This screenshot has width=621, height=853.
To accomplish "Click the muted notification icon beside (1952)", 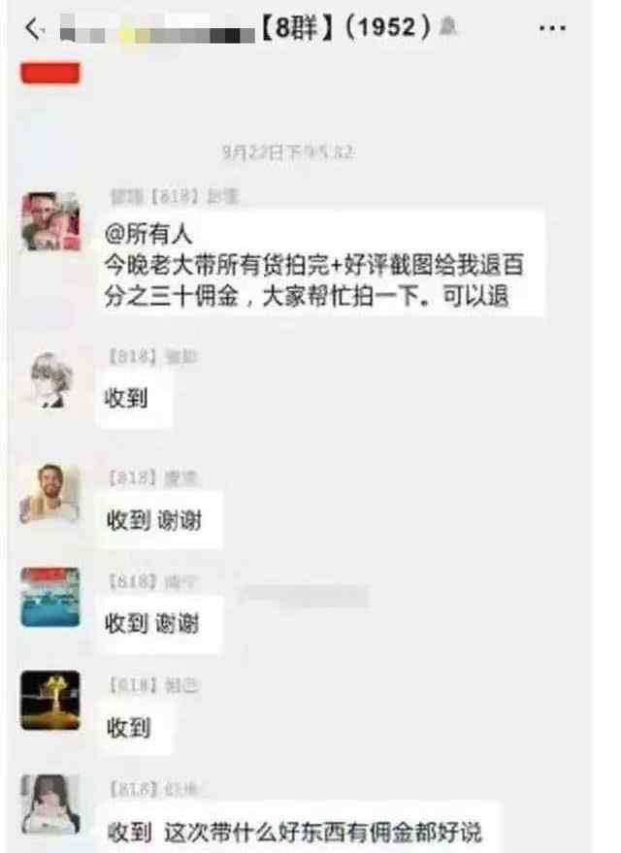I will pos(448,25).
